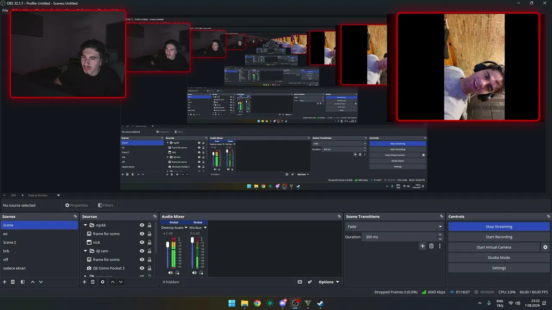This screenshot has width=552, height=310.
Task: Click the Filters button below the preview
Action: [x=106, y=205]
